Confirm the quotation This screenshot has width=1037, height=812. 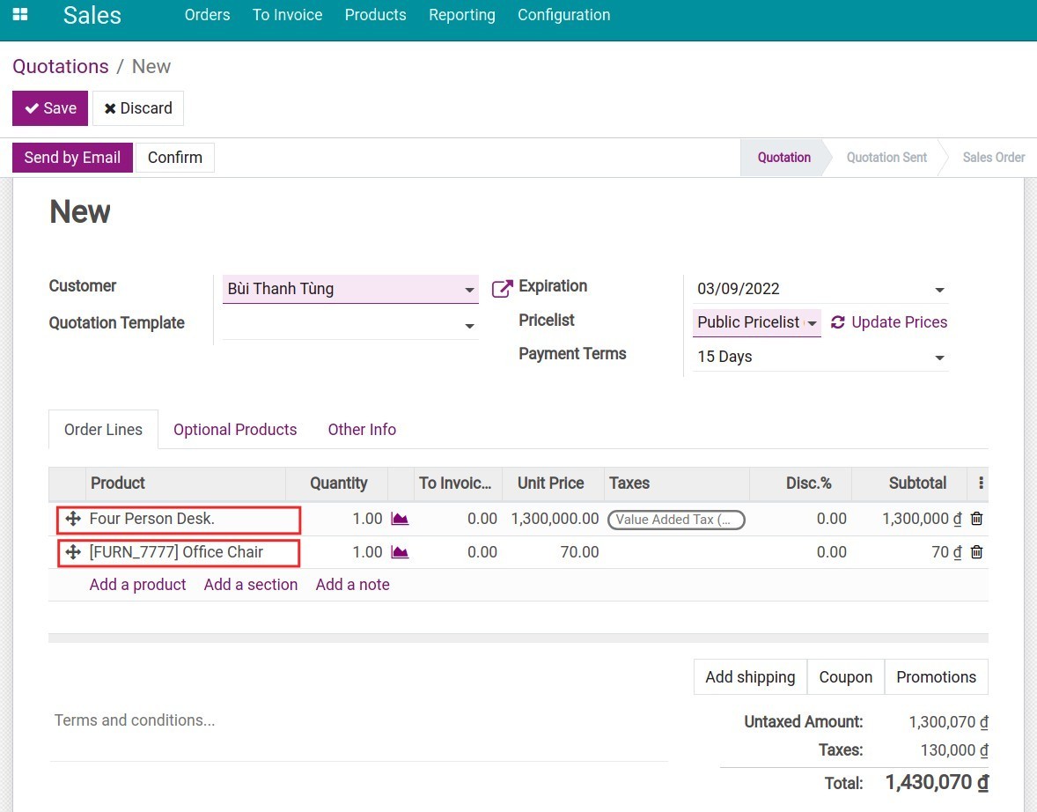(174, 158)
